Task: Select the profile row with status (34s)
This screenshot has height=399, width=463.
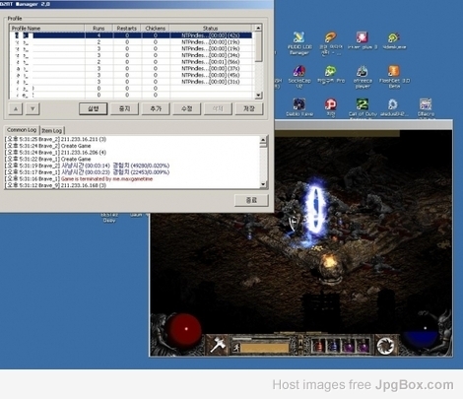Action: (131, 55)
